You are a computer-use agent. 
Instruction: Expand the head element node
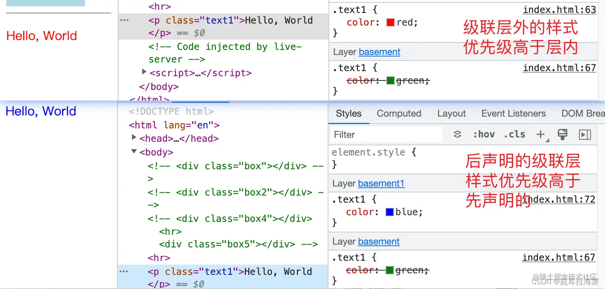pyautogui.click(x=134, y=138)
